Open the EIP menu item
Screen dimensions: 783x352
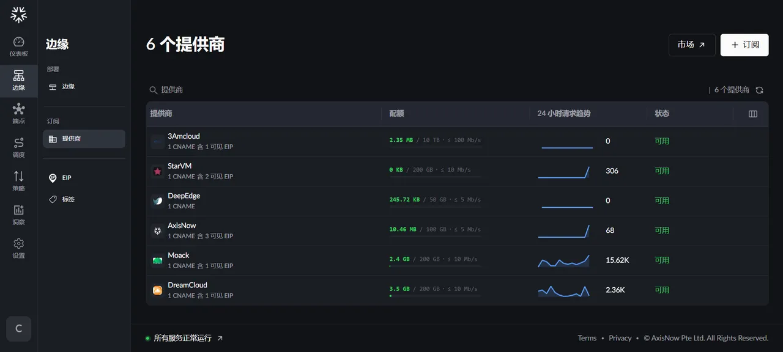click(84, 178)
